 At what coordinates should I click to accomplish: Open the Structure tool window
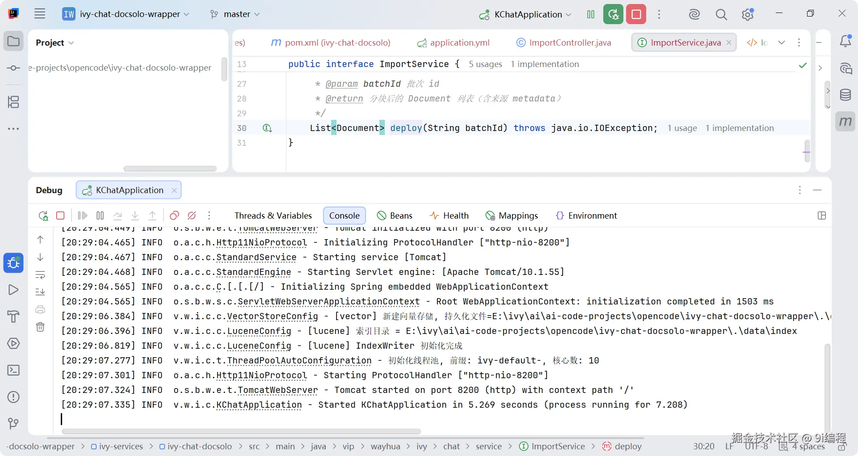pos(13,102)
